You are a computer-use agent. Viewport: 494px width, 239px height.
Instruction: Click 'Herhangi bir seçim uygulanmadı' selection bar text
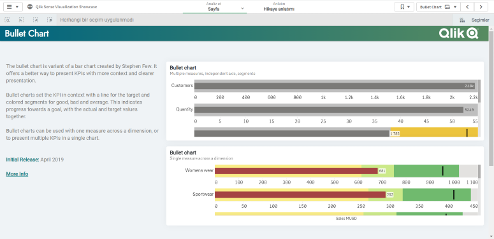[97, 20]
